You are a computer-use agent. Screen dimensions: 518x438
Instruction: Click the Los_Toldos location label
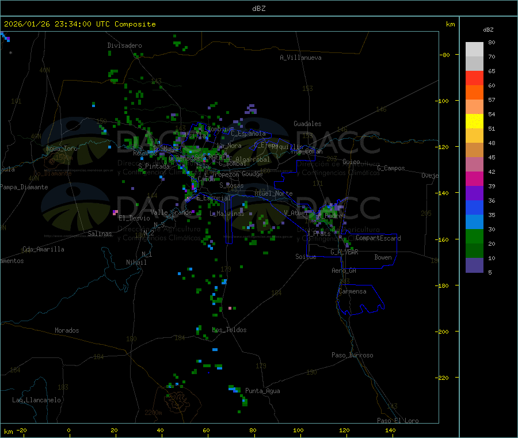229,330
